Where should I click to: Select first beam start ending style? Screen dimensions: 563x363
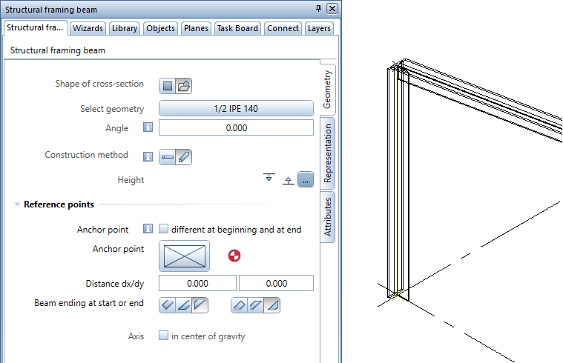[168, 304]
